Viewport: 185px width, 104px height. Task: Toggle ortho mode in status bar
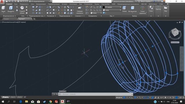click(132, 98)
